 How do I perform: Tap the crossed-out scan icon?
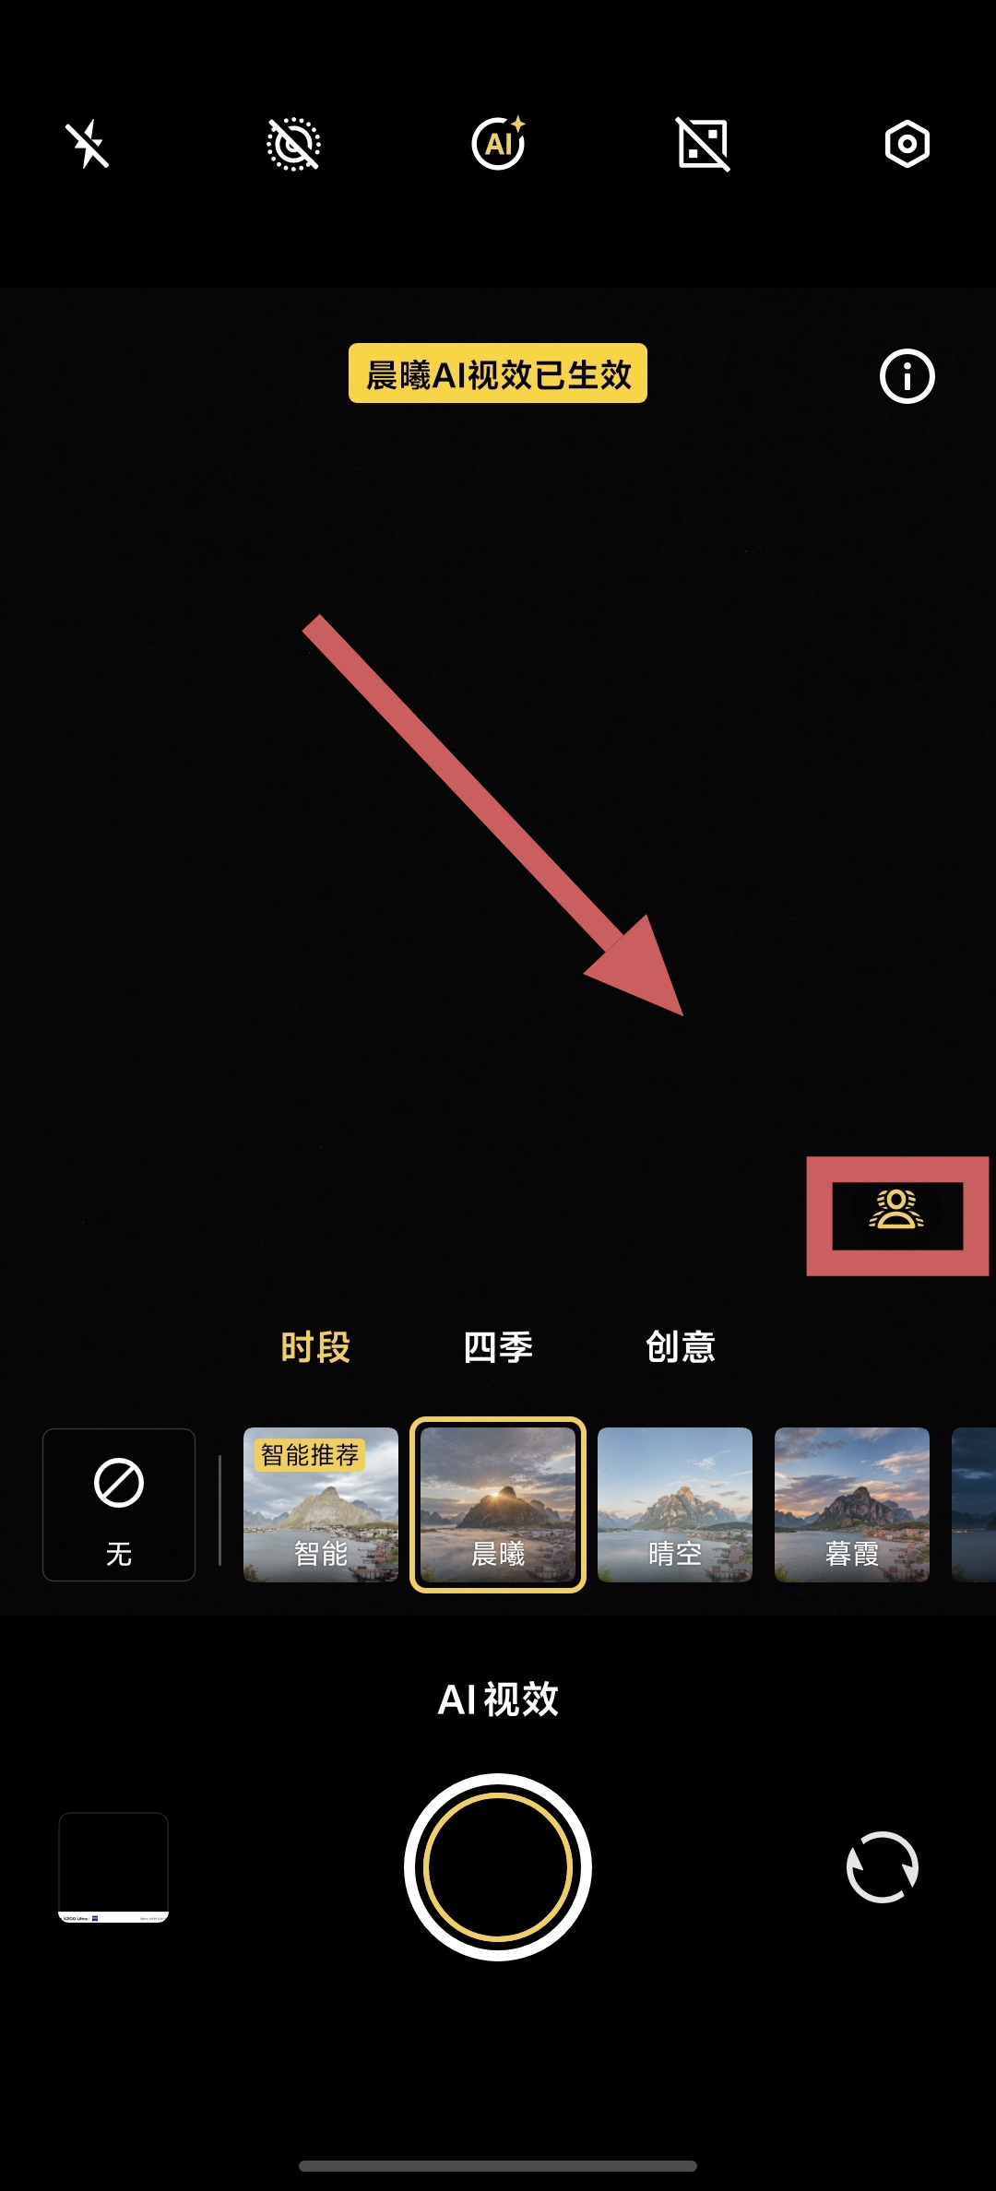(x=704, y=144)
